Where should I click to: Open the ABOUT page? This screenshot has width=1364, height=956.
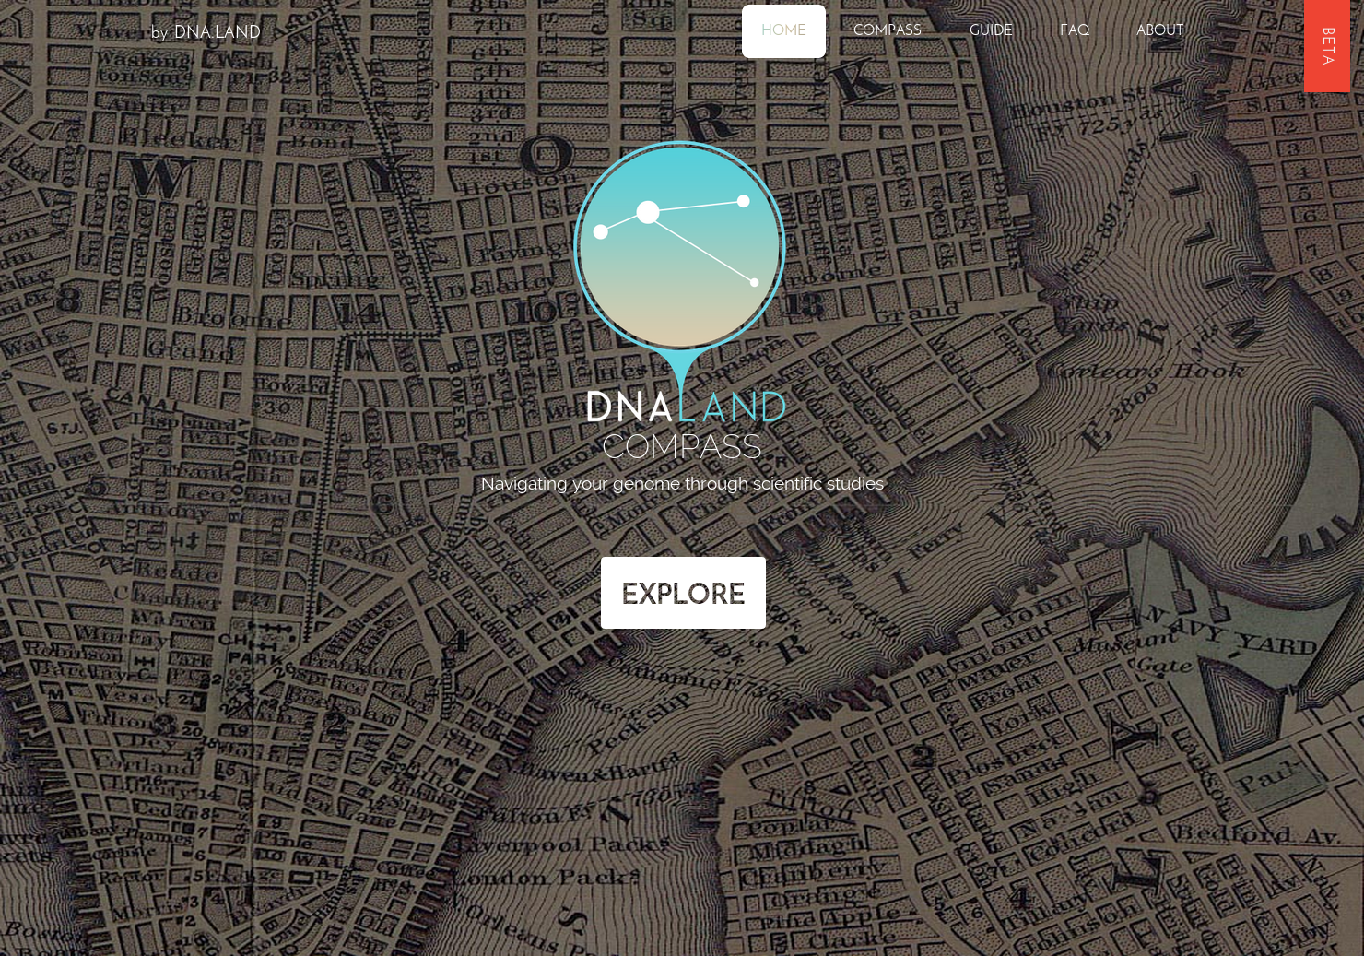click(x=1159, y=30)
